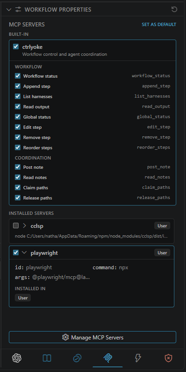Toggle the Post note checkbox
The width and height of the screenshot is (186, 372).
click(18, 167)
